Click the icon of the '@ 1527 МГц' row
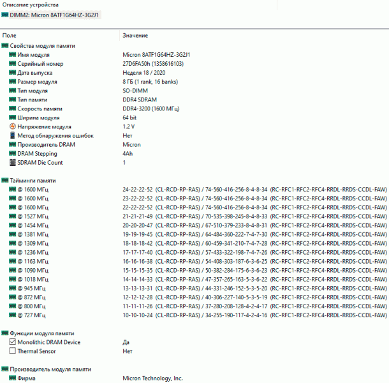The width and height of the screenshot is (389, 383). pos(12,216)
